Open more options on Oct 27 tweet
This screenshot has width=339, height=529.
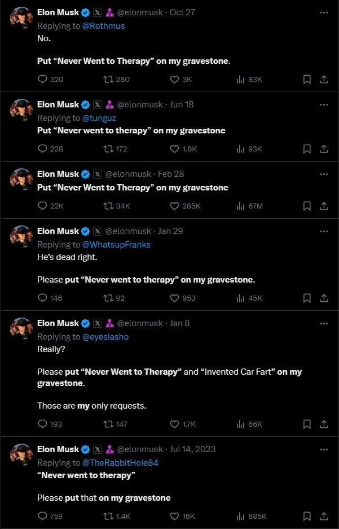[x=324, y=12]
